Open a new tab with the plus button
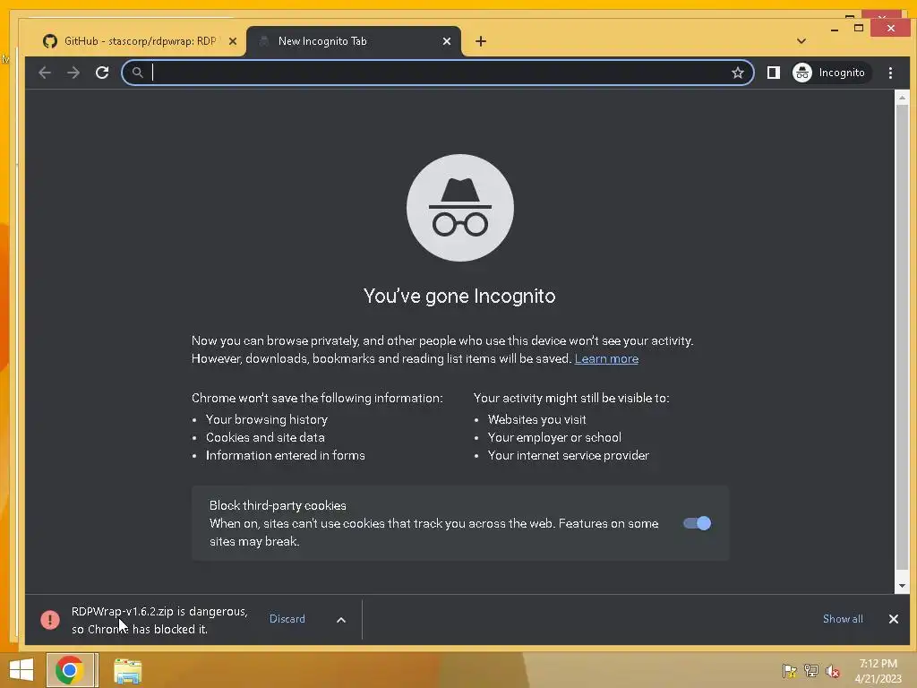This screenshot has height=688, width=917. (481, 41)
